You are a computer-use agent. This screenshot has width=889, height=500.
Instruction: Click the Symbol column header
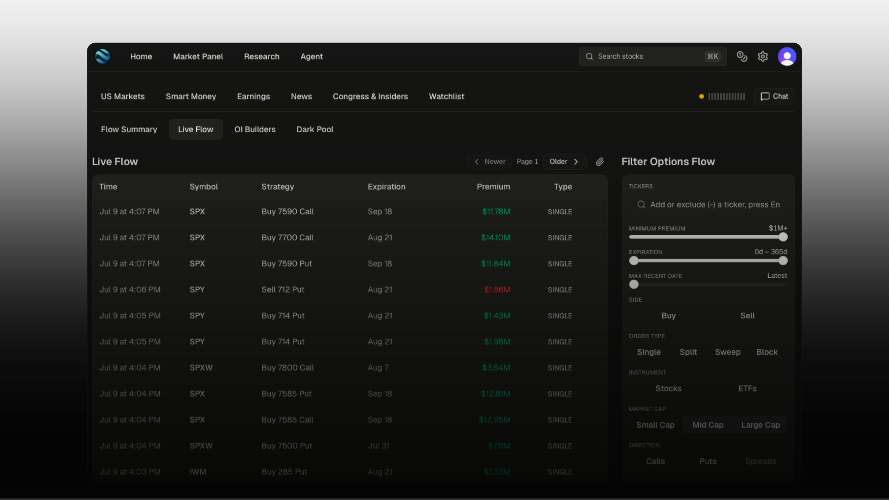tap(204, 187)
